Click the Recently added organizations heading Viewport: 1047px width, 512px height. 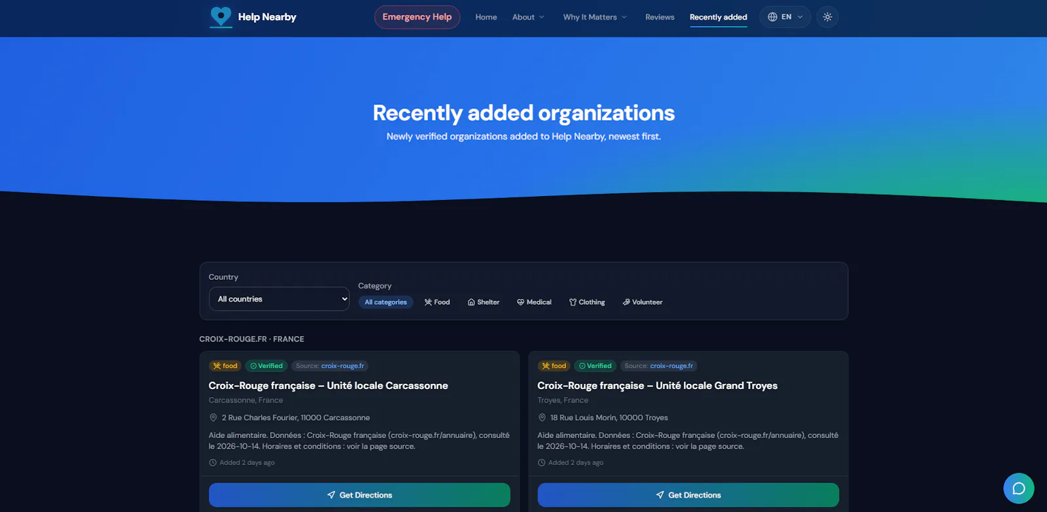tap(523, 113)
